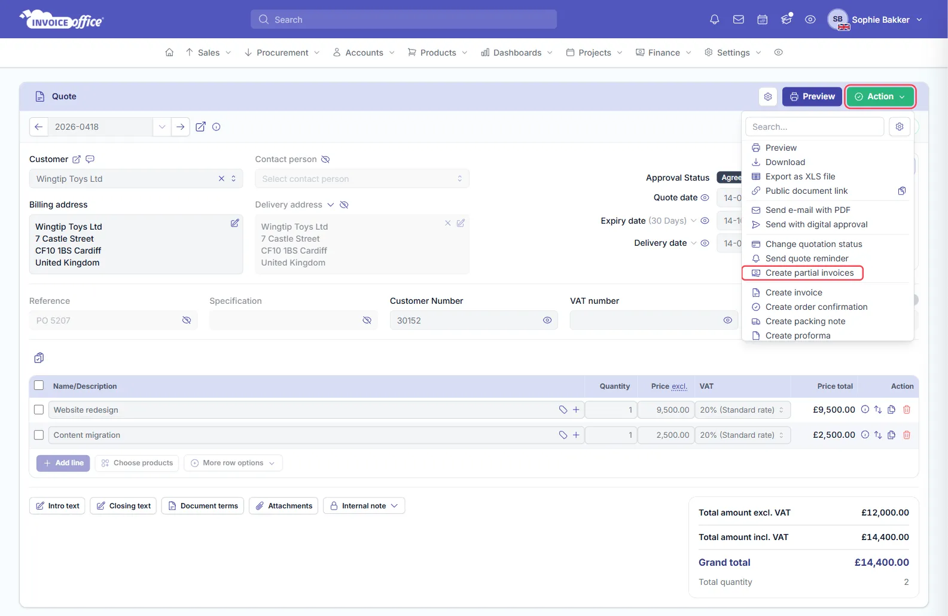Select Send e-mail with PDF
This screenshot has height=616, width=948.
(807, 210)
